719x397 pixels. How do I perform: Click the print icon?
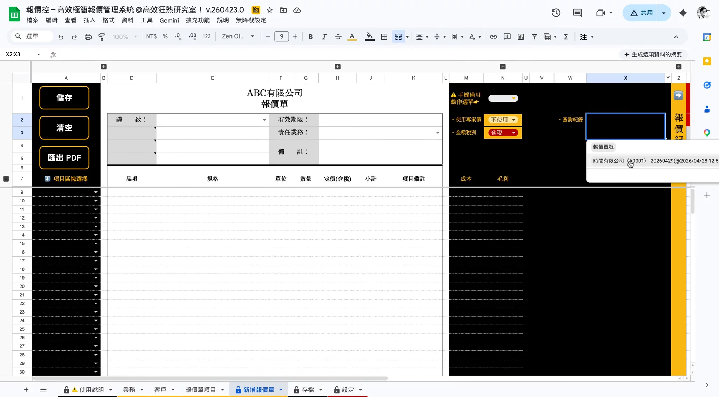pyautogui.click(x=88, y=37)
